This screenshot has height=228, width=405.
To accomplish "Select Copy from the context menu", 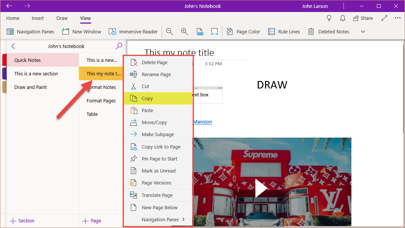I will click(147, 99).
